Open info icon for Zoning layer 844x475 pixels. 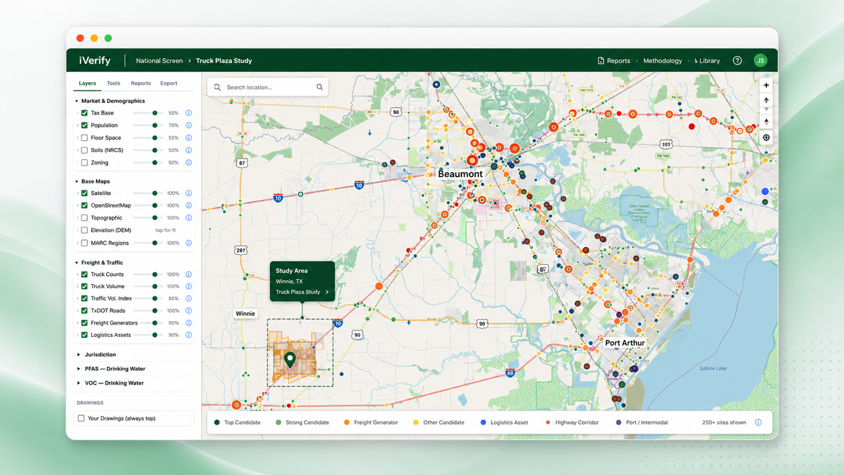(x=188, y=163)
